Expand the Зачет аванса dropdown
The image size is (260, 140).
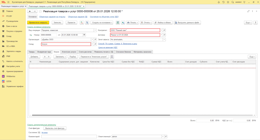click(x=164, y=40)
